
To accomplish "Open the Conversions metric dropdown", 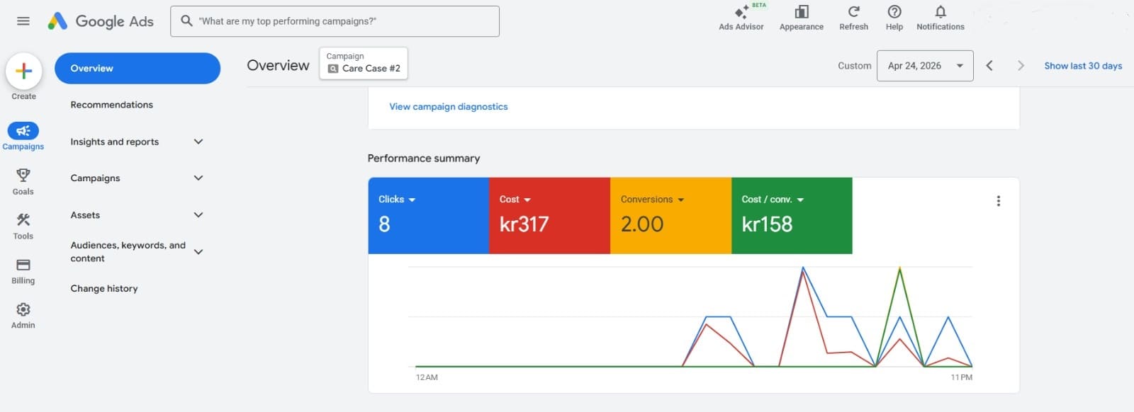I will pyautogui.click(x=653, y=200).
